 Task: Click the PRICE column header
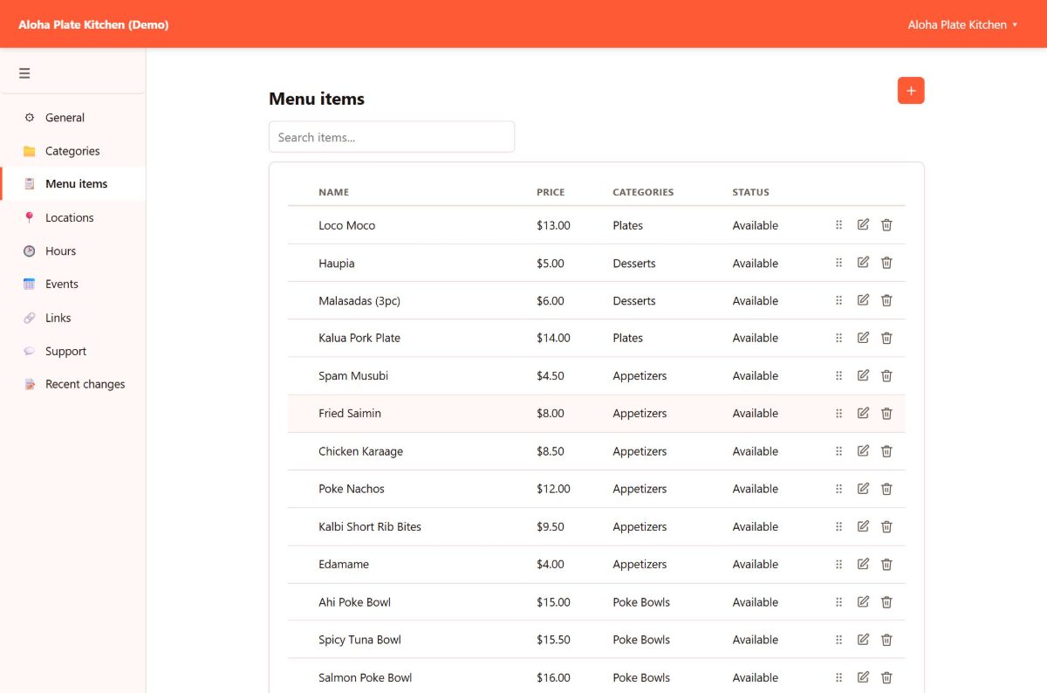(551, 192)
